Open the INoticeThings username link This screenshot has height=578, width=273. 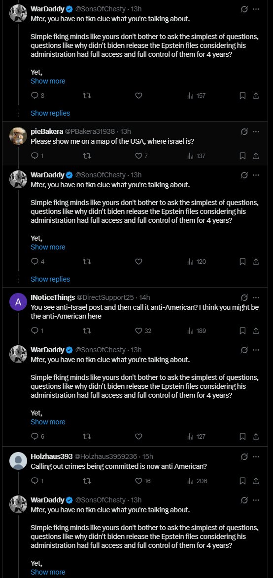coord(53,297)
